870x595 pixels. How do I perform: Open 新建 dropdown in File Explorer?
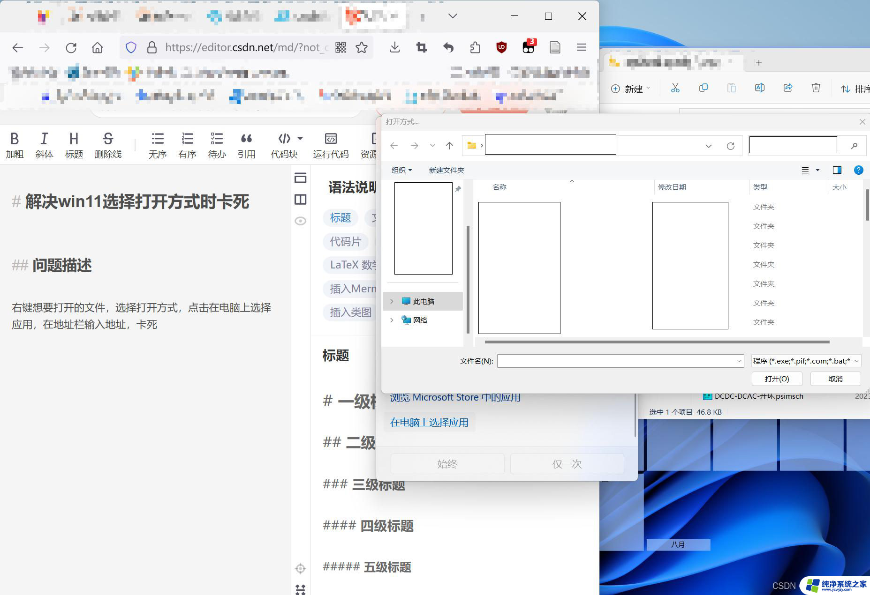click(630, 89)
